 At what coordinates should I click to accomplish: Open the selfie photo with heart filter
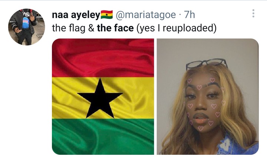pyautogui.click(x=208, y=97)
